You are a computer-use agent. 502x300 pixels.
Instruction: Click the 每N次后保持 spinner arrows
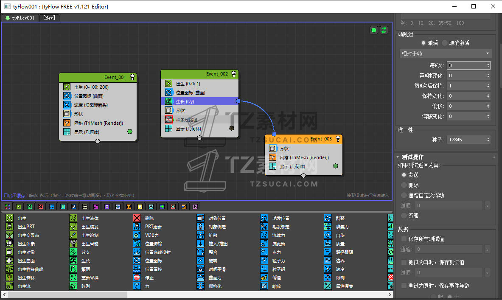coord(488,86)
